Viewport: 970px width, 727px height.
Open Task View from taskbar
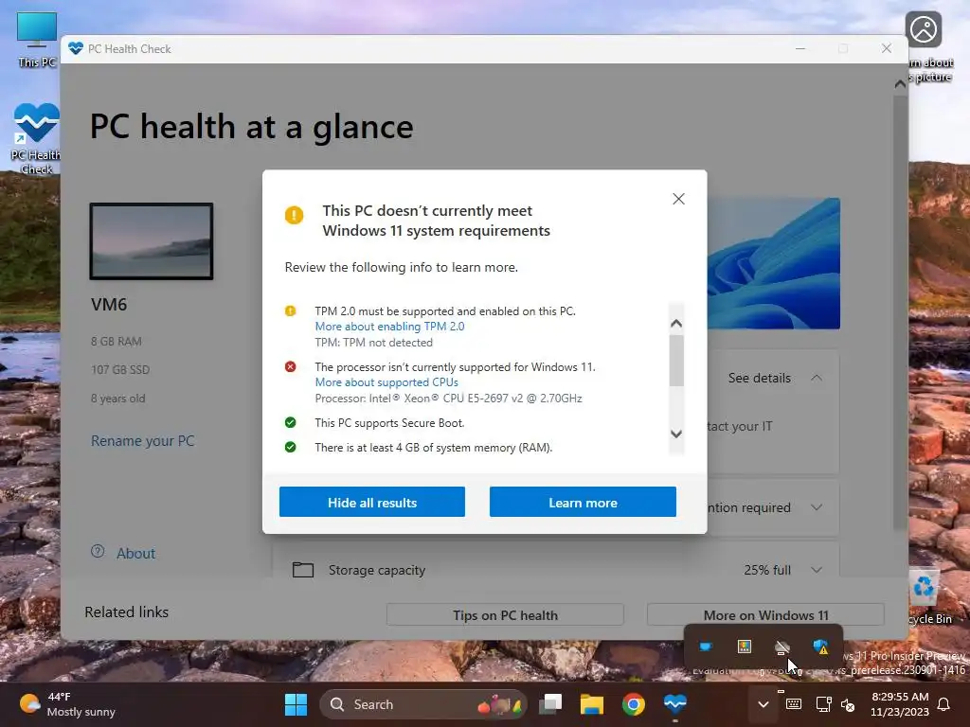click(550, 704)
